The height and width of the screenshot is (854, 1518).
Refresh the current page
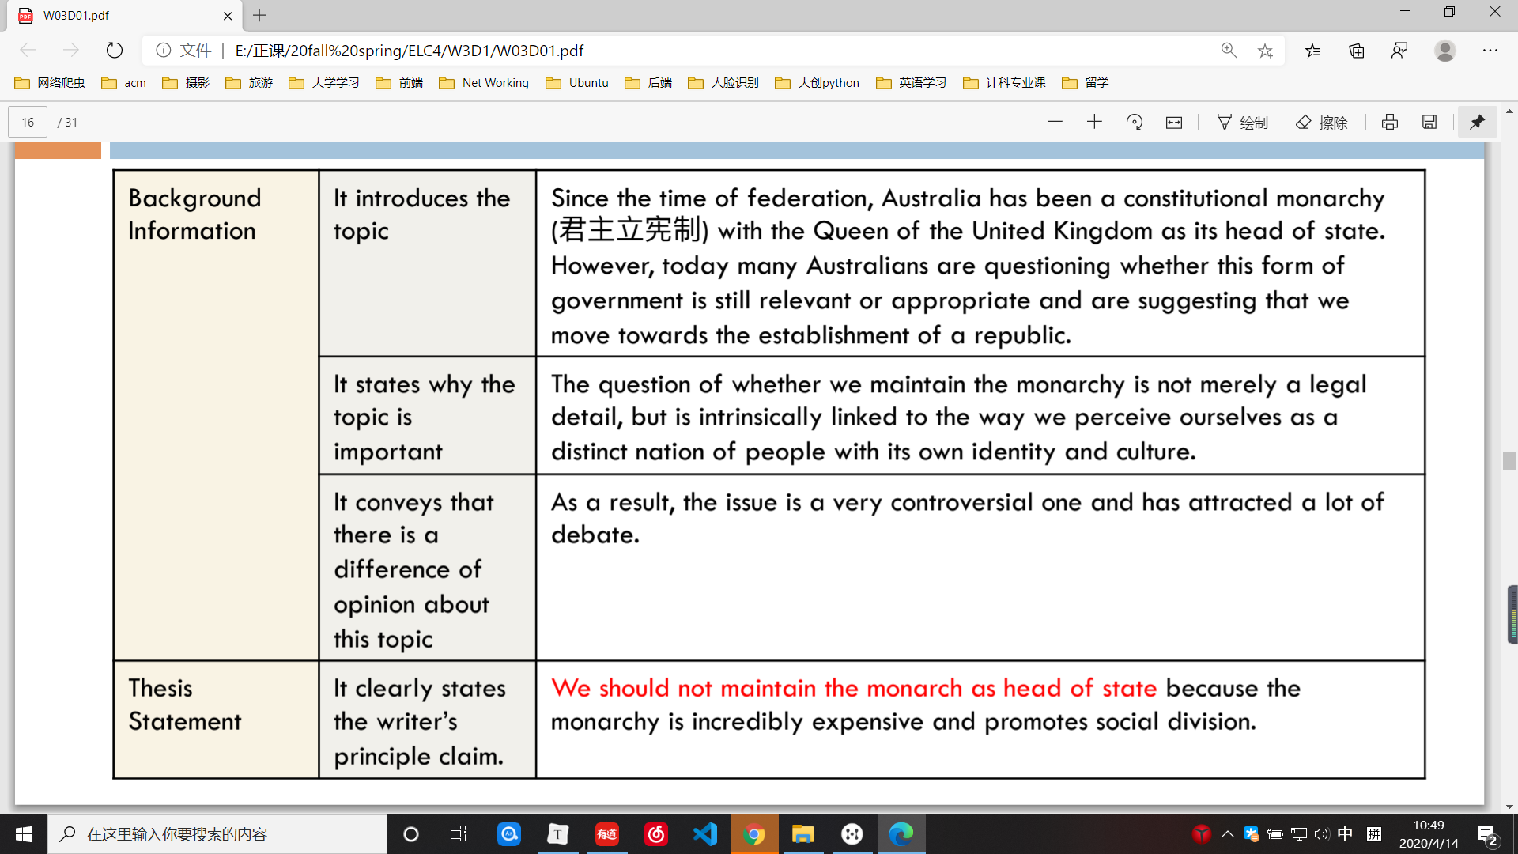click(115, 51)
